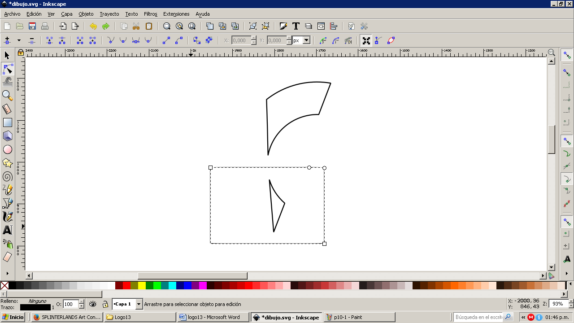Choose the 3D Box tool
The height and width of the screenshot is (323, 574).
point(7,136)
